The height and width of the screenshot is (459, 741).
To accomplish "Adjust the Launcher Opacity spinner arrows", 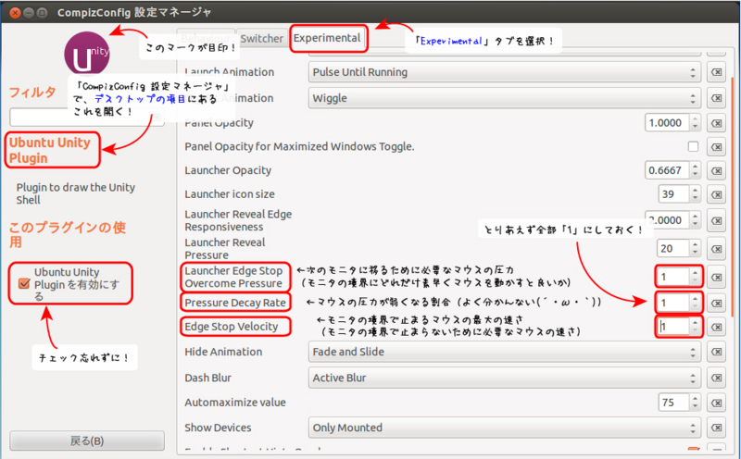I will pyautogui.click(x=695, y=170).
